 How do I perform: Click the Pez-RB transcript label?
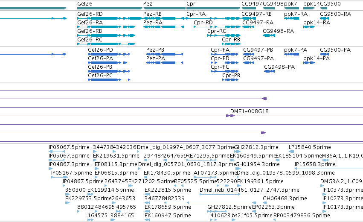click(152, 14)
